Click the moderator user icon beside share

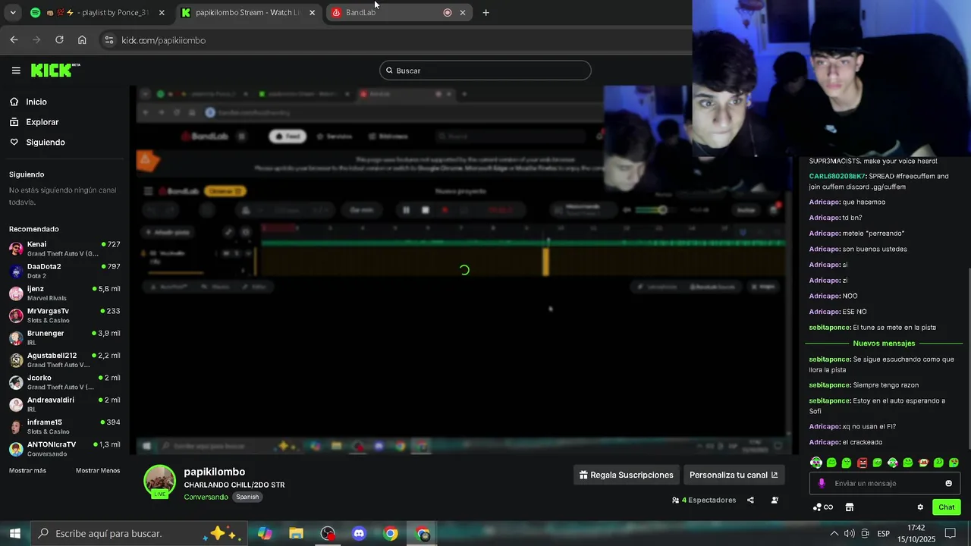coord(775,500)
